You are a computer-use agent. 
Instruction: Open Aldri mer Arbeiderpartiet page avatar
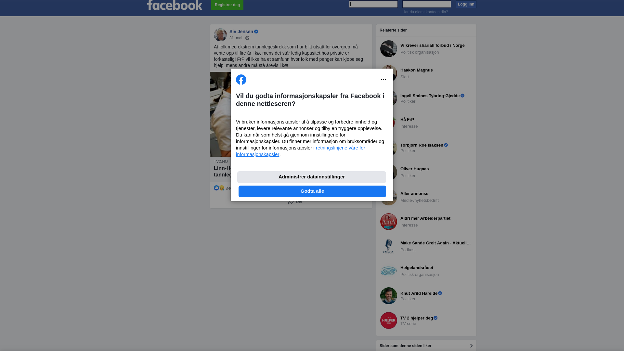(389, 222)
